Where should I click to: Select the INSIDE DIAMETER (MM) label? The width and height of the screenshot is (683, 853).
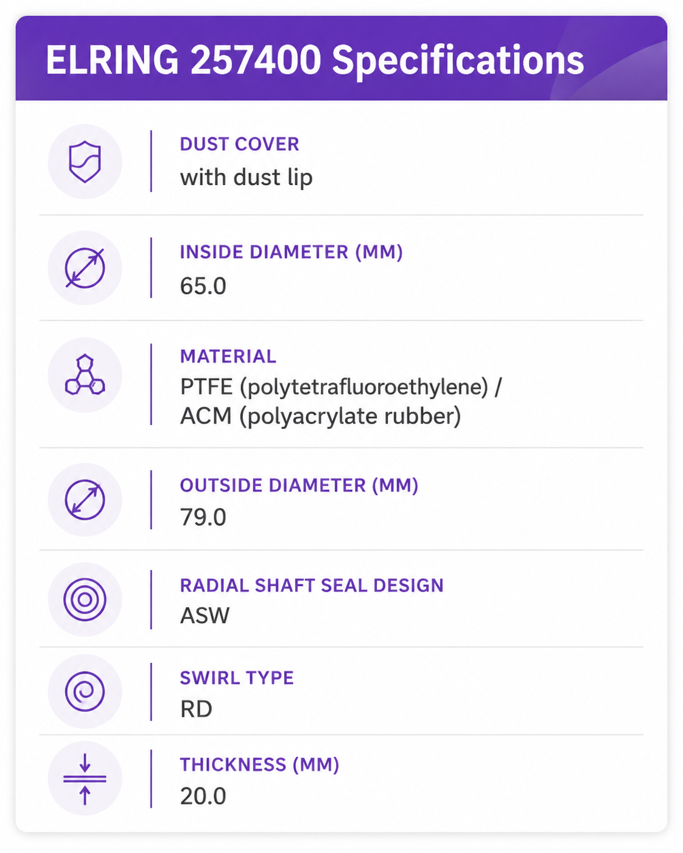click(291, 252)
